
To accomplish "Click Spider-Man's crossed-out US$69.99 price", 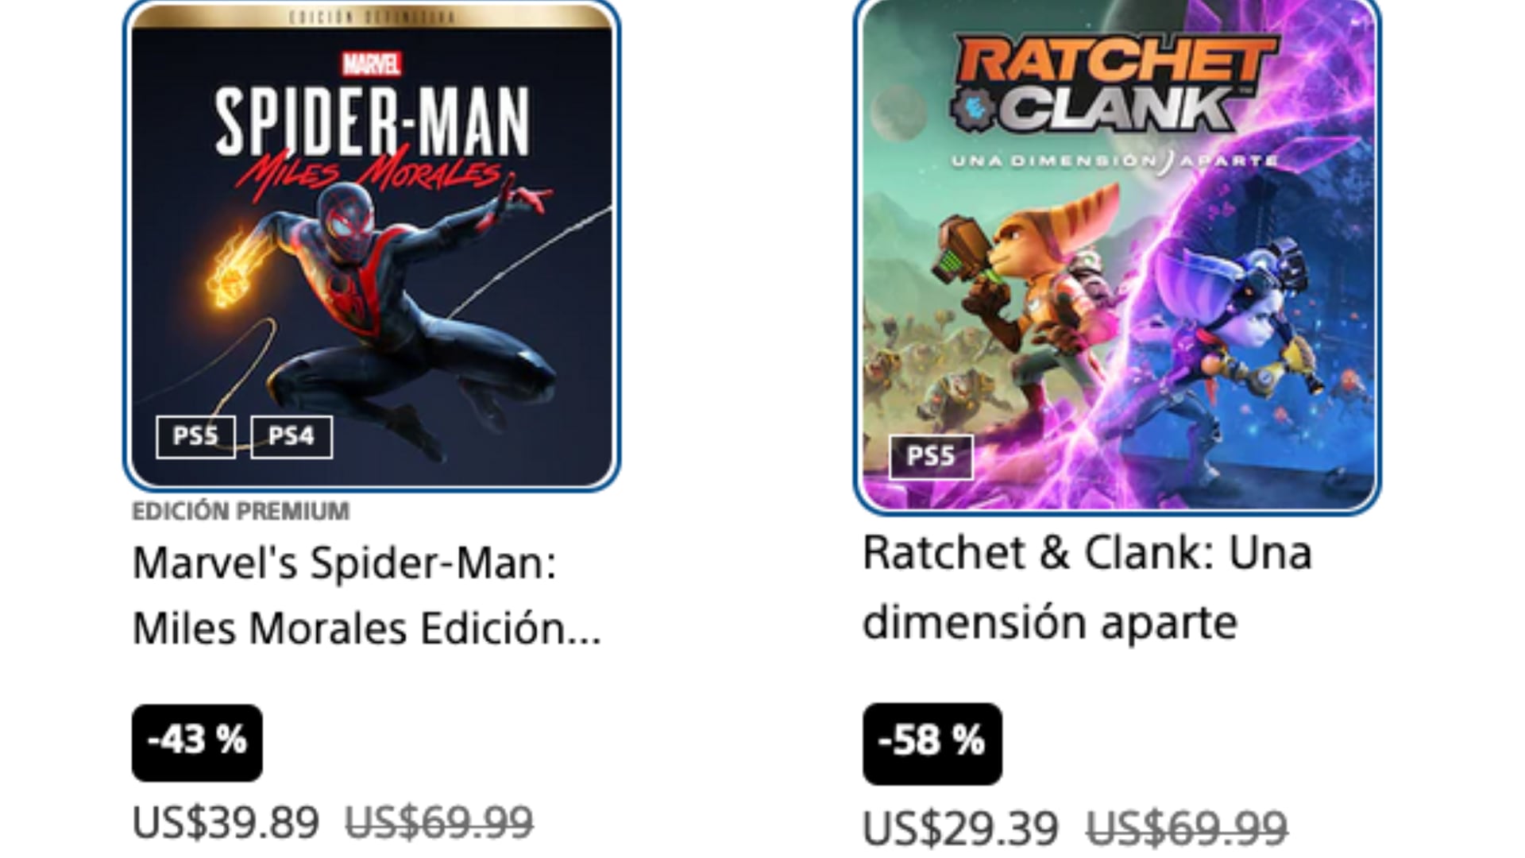I will pos(439,822).
